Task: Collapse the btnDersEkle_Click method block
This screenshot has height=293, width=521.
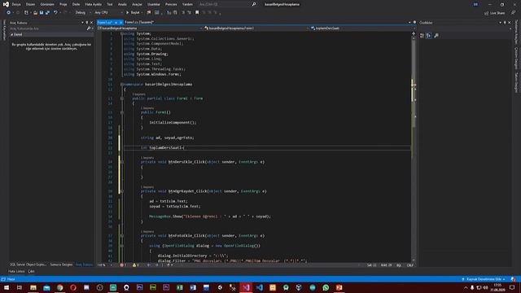Action: click(122, 162)
